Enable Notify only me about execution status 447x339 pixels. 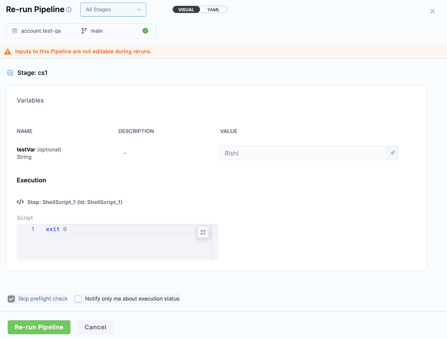coord(78,299)
